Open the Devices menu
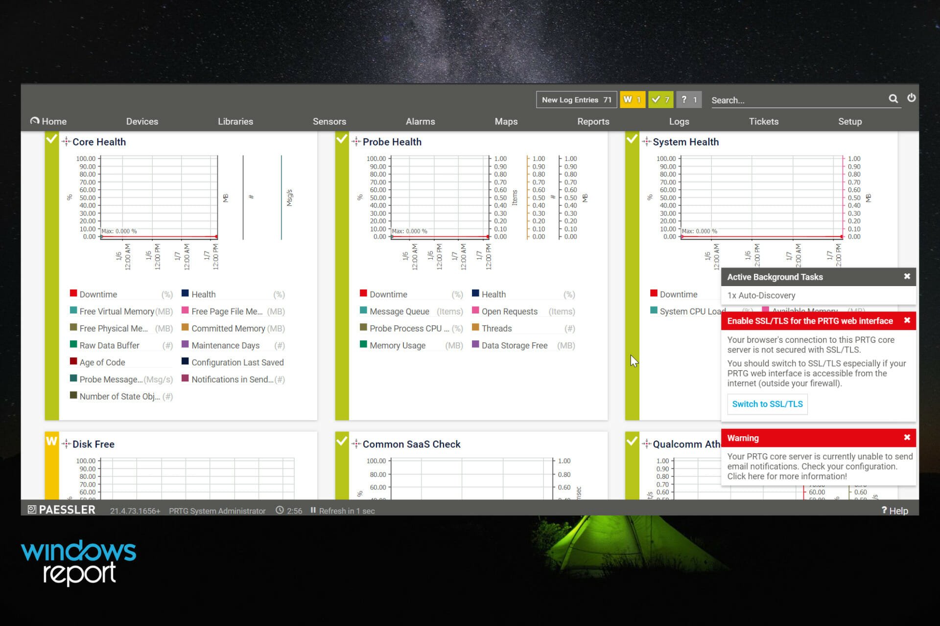Image resolution: width=940 pixels, height=626 pixels. pyautogui.click(x=142, y=121)
